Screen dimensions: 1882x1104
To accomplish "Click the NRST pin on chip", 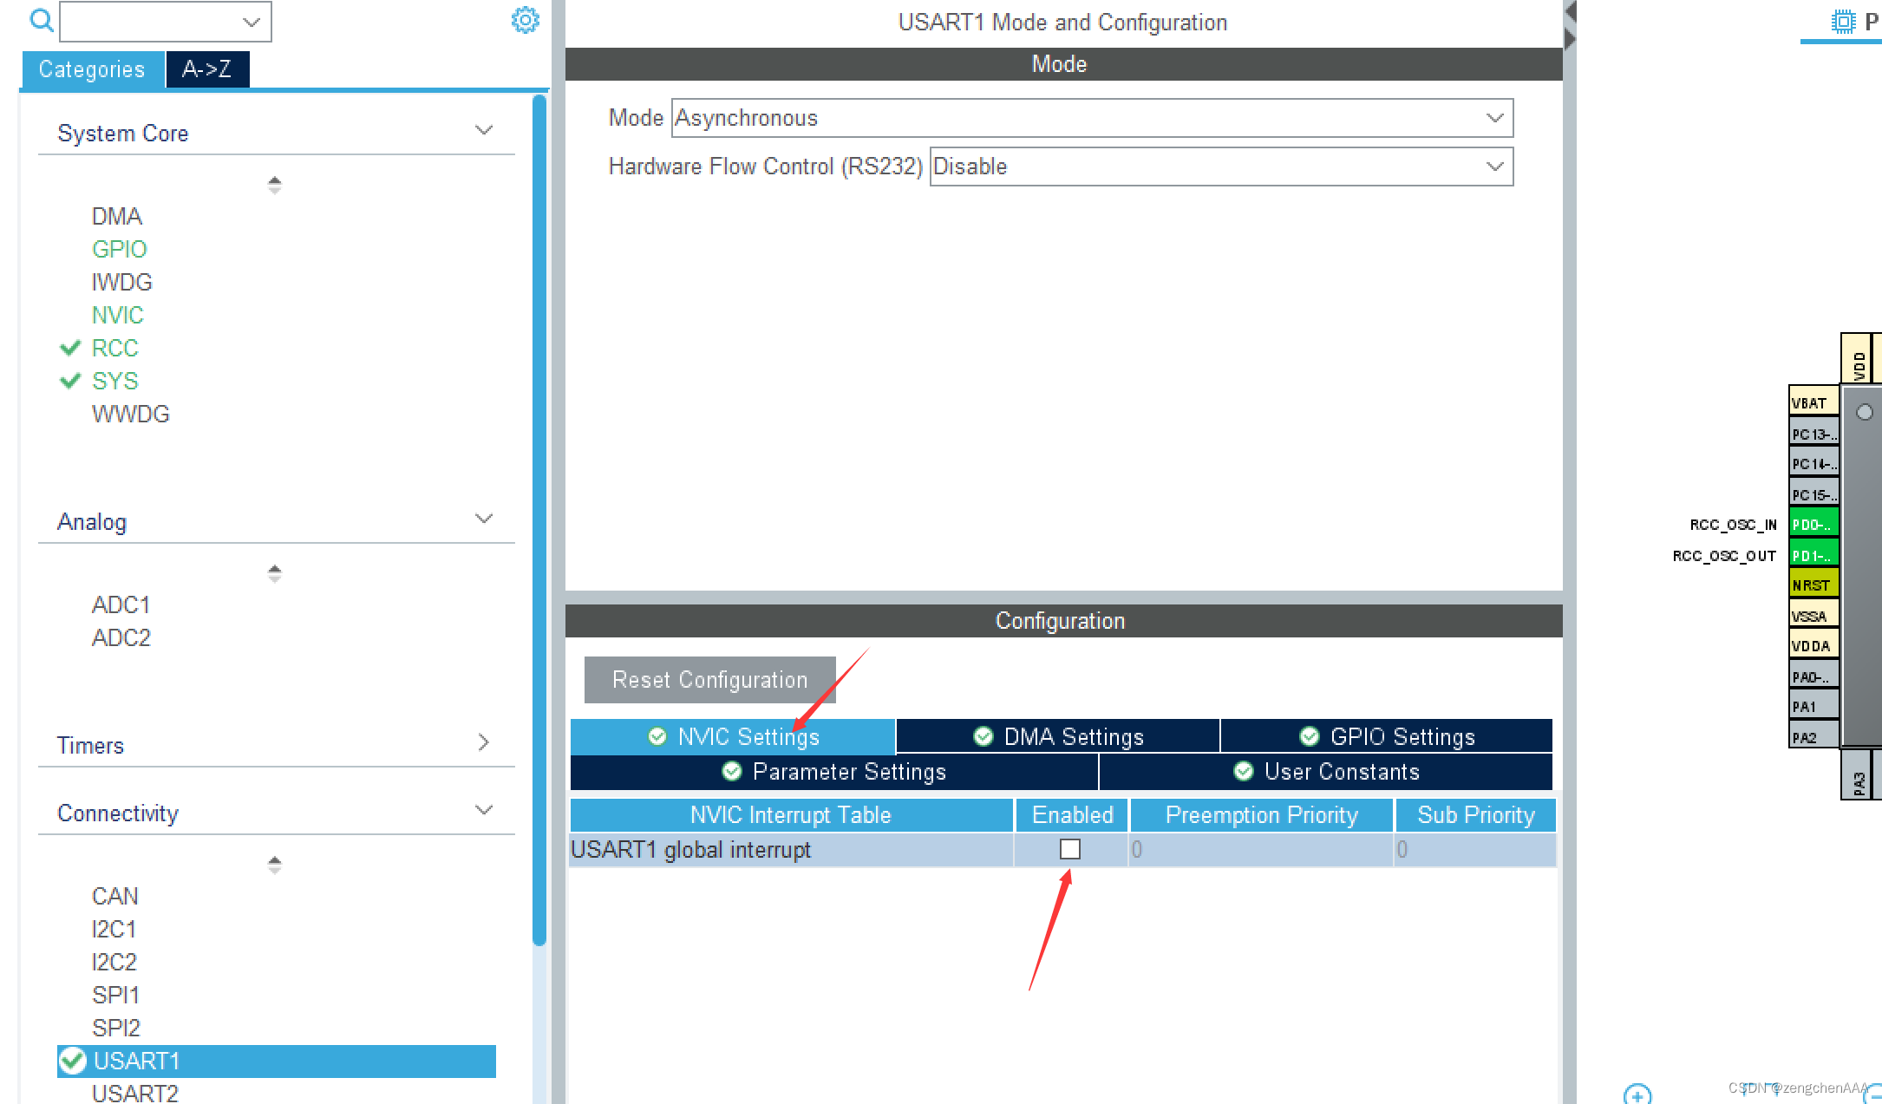I will click(1813, 585).
